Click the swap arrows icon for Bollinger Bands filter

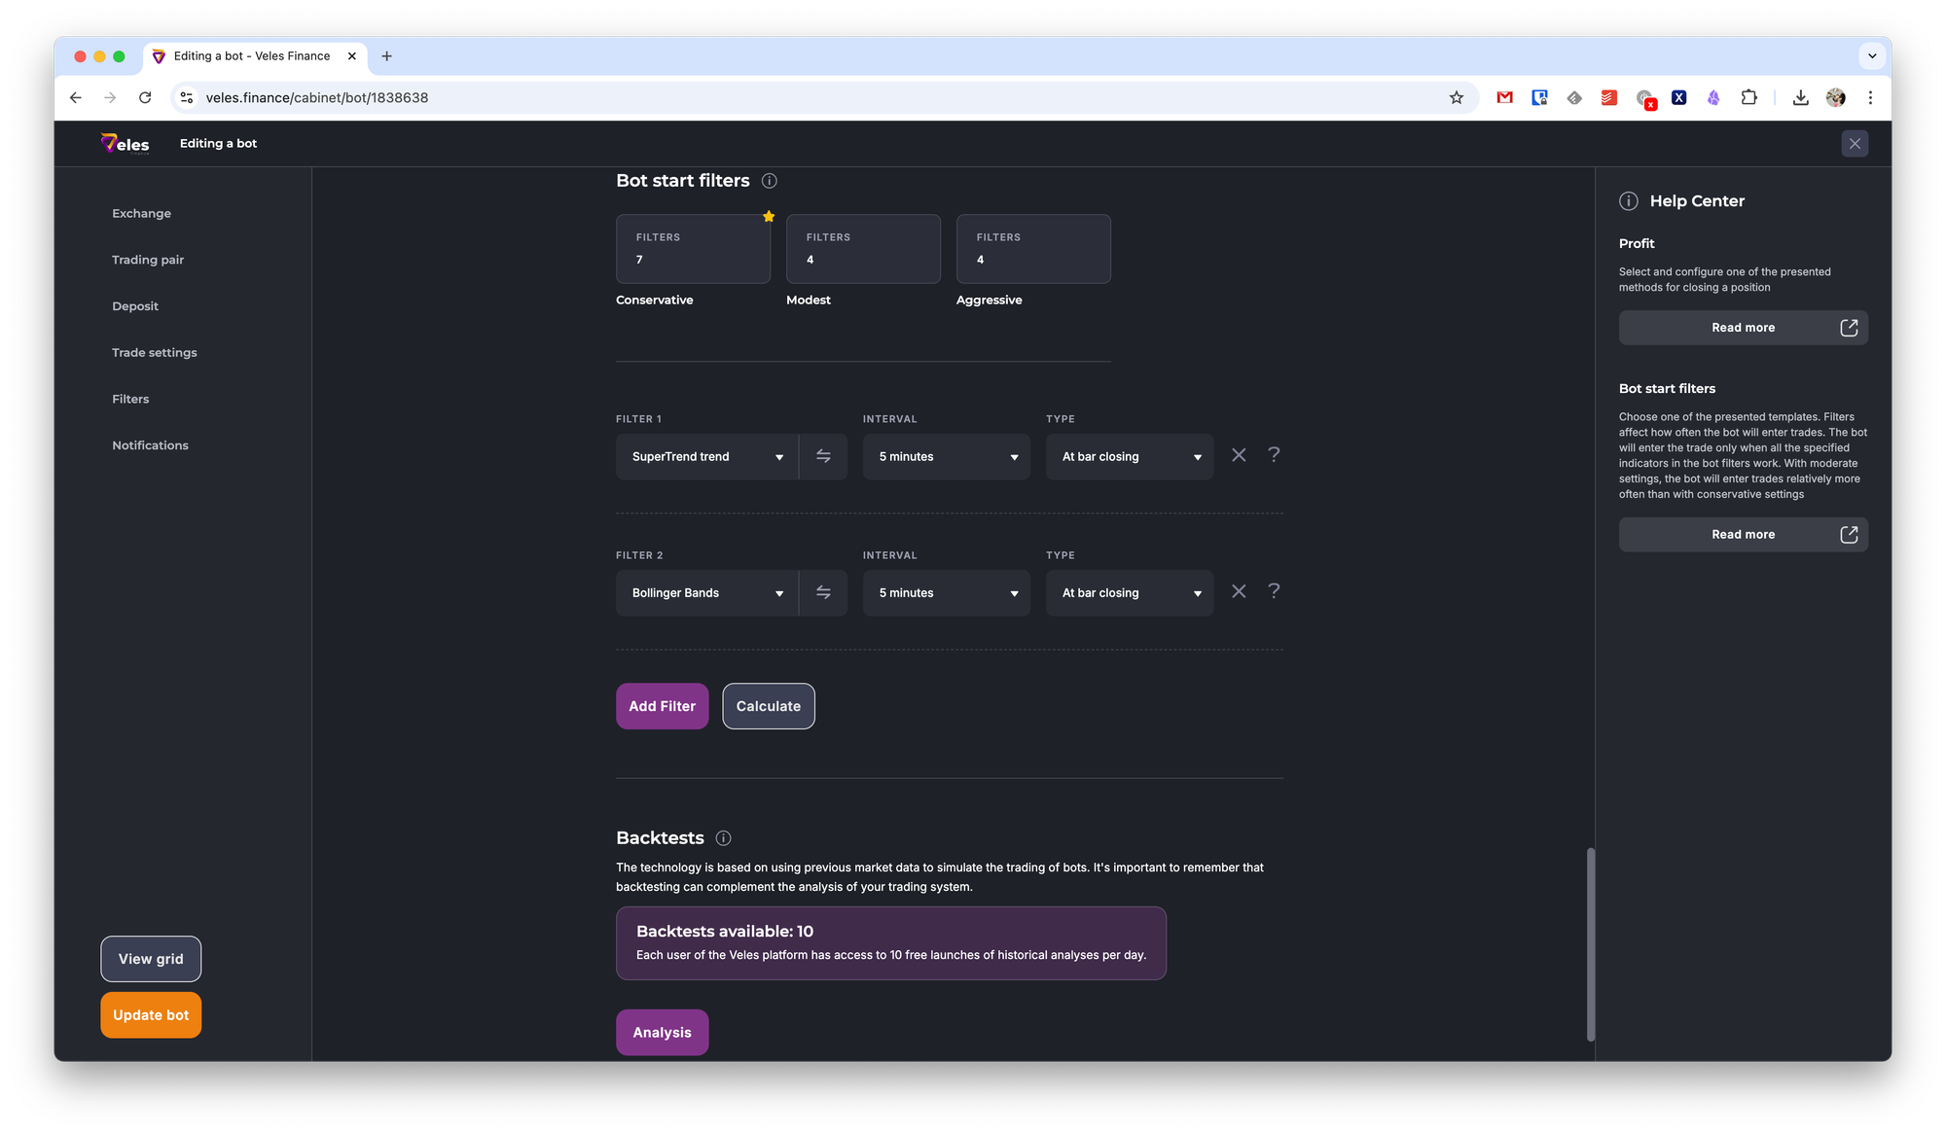pos(823,592)
